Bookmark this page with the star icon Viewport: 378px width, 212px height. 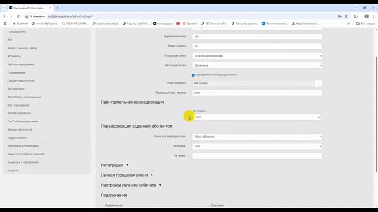pos(346,16)
